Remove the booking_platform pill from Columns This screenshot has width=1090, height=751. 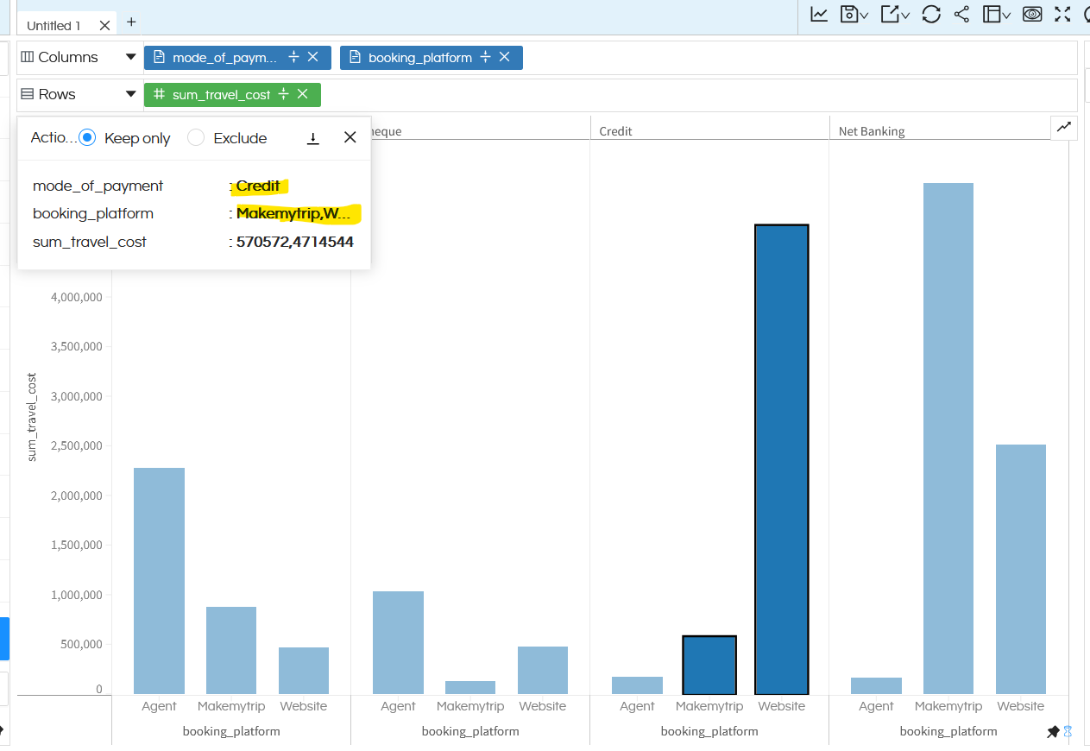point(505,57)
